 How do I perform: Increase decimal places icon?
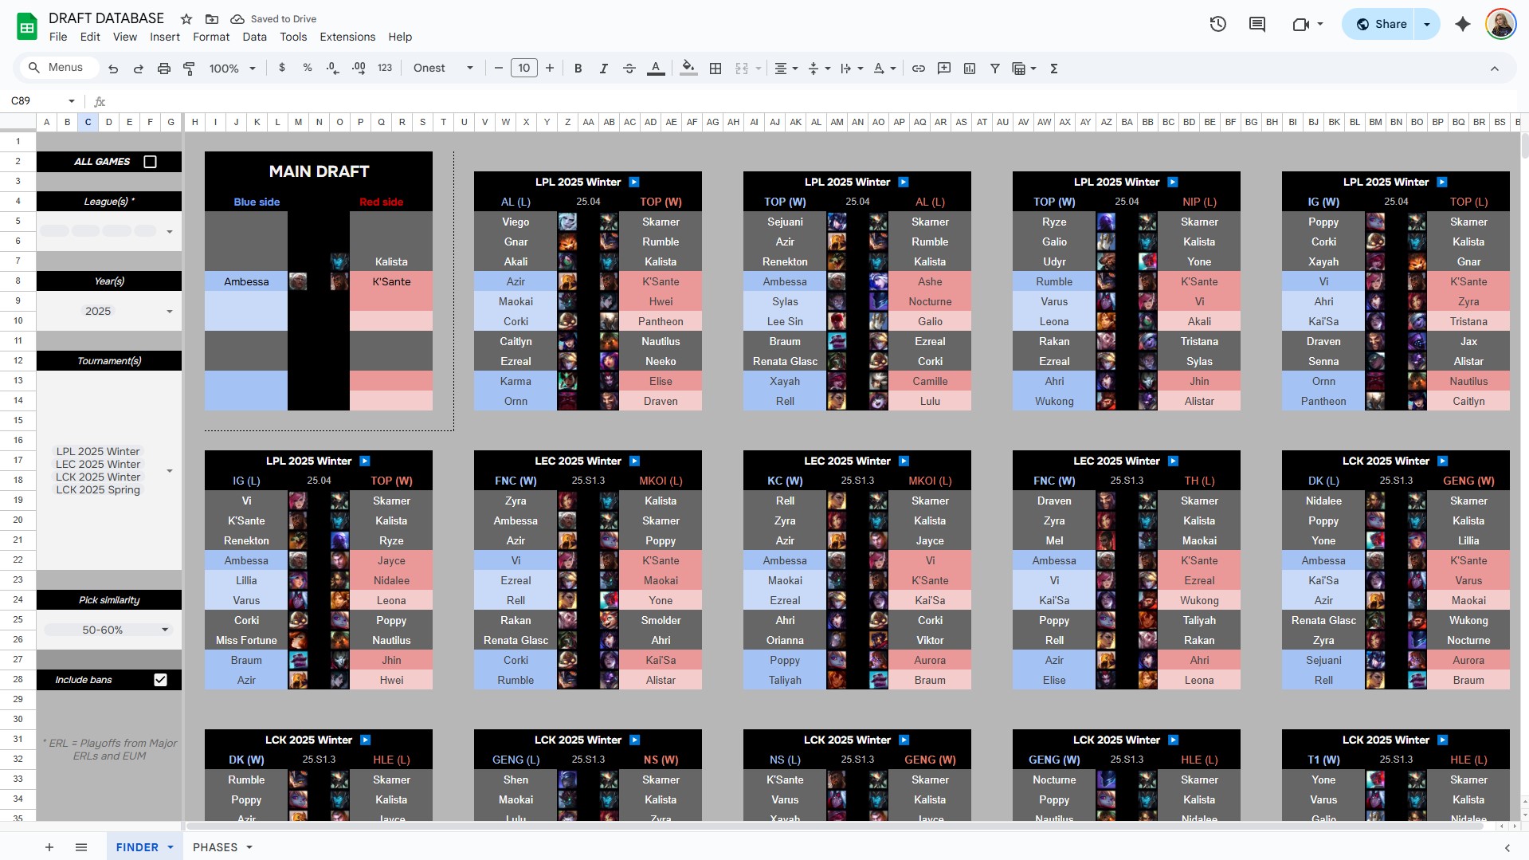pyautogui.click(x=359, y=69)
